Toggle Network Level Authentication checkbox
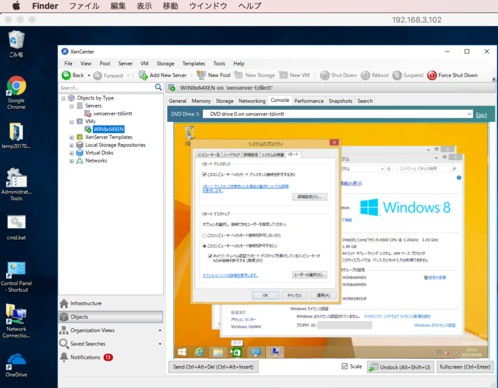 click(210, 256)
